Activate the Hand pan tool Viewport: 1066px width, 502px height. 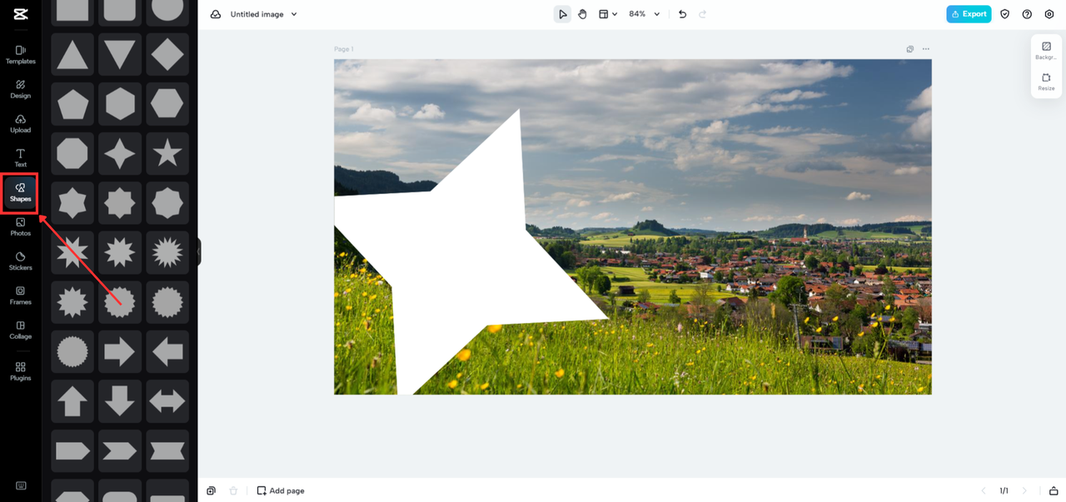point(582,14)
